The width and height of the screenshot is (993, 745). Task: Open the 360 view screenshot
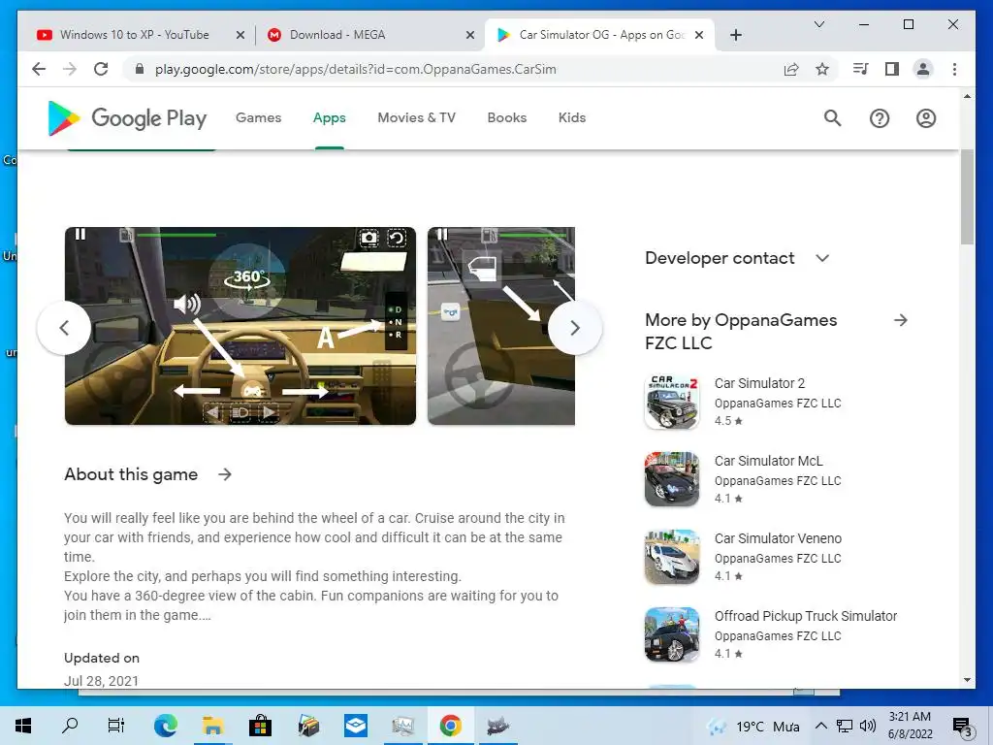tap(240, 326)
